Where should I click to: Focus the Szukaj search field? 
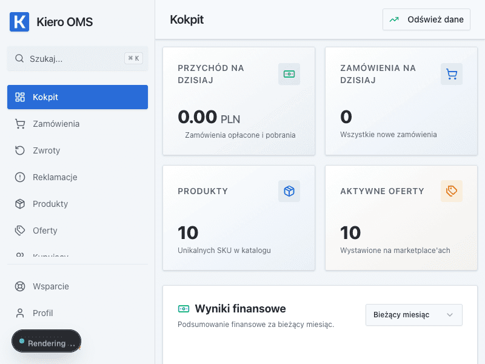(x=78, y=58)
